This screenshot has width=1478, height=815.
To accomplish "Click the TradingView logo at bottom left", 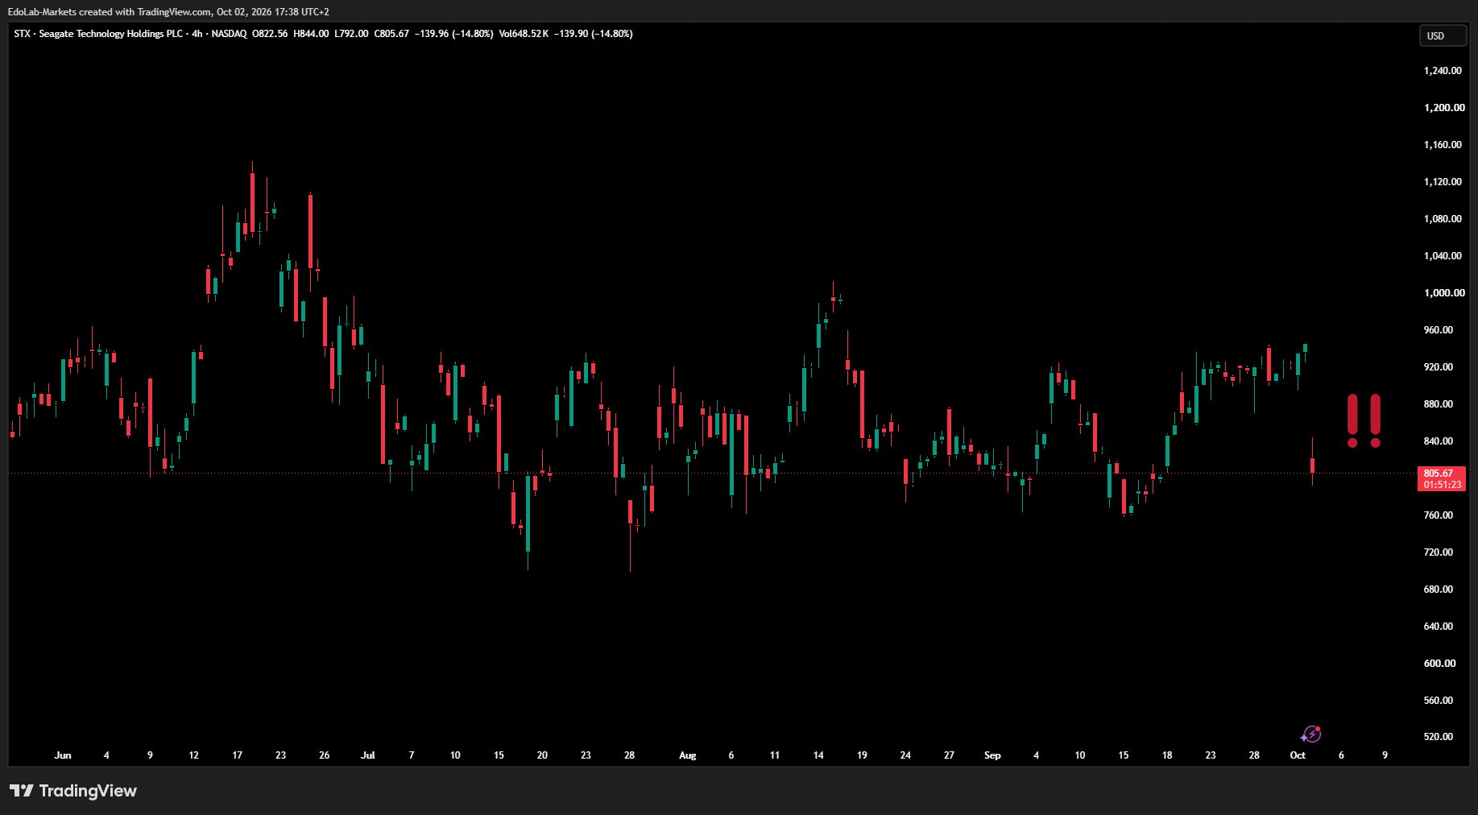I will pos(73,791).
